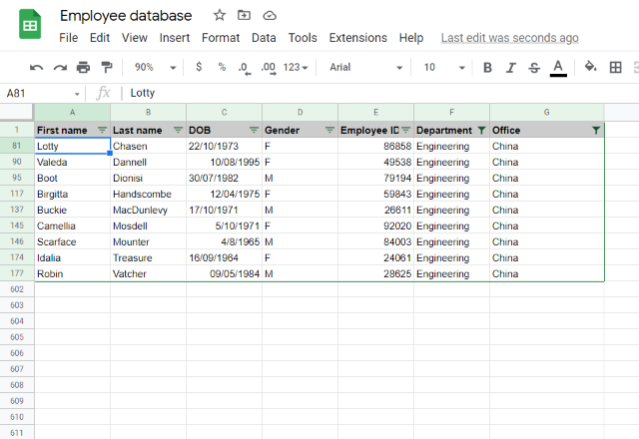The height and width of the screenshot is (439, 639).
Task: Open the Format menu
Action: click(221, 38)
